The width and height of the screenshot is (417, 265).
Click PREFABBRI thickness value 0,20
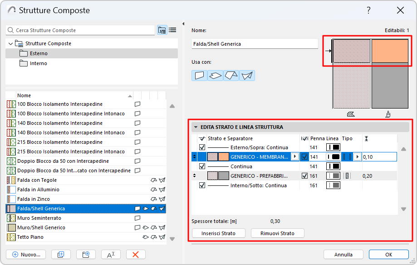point(367,176)
